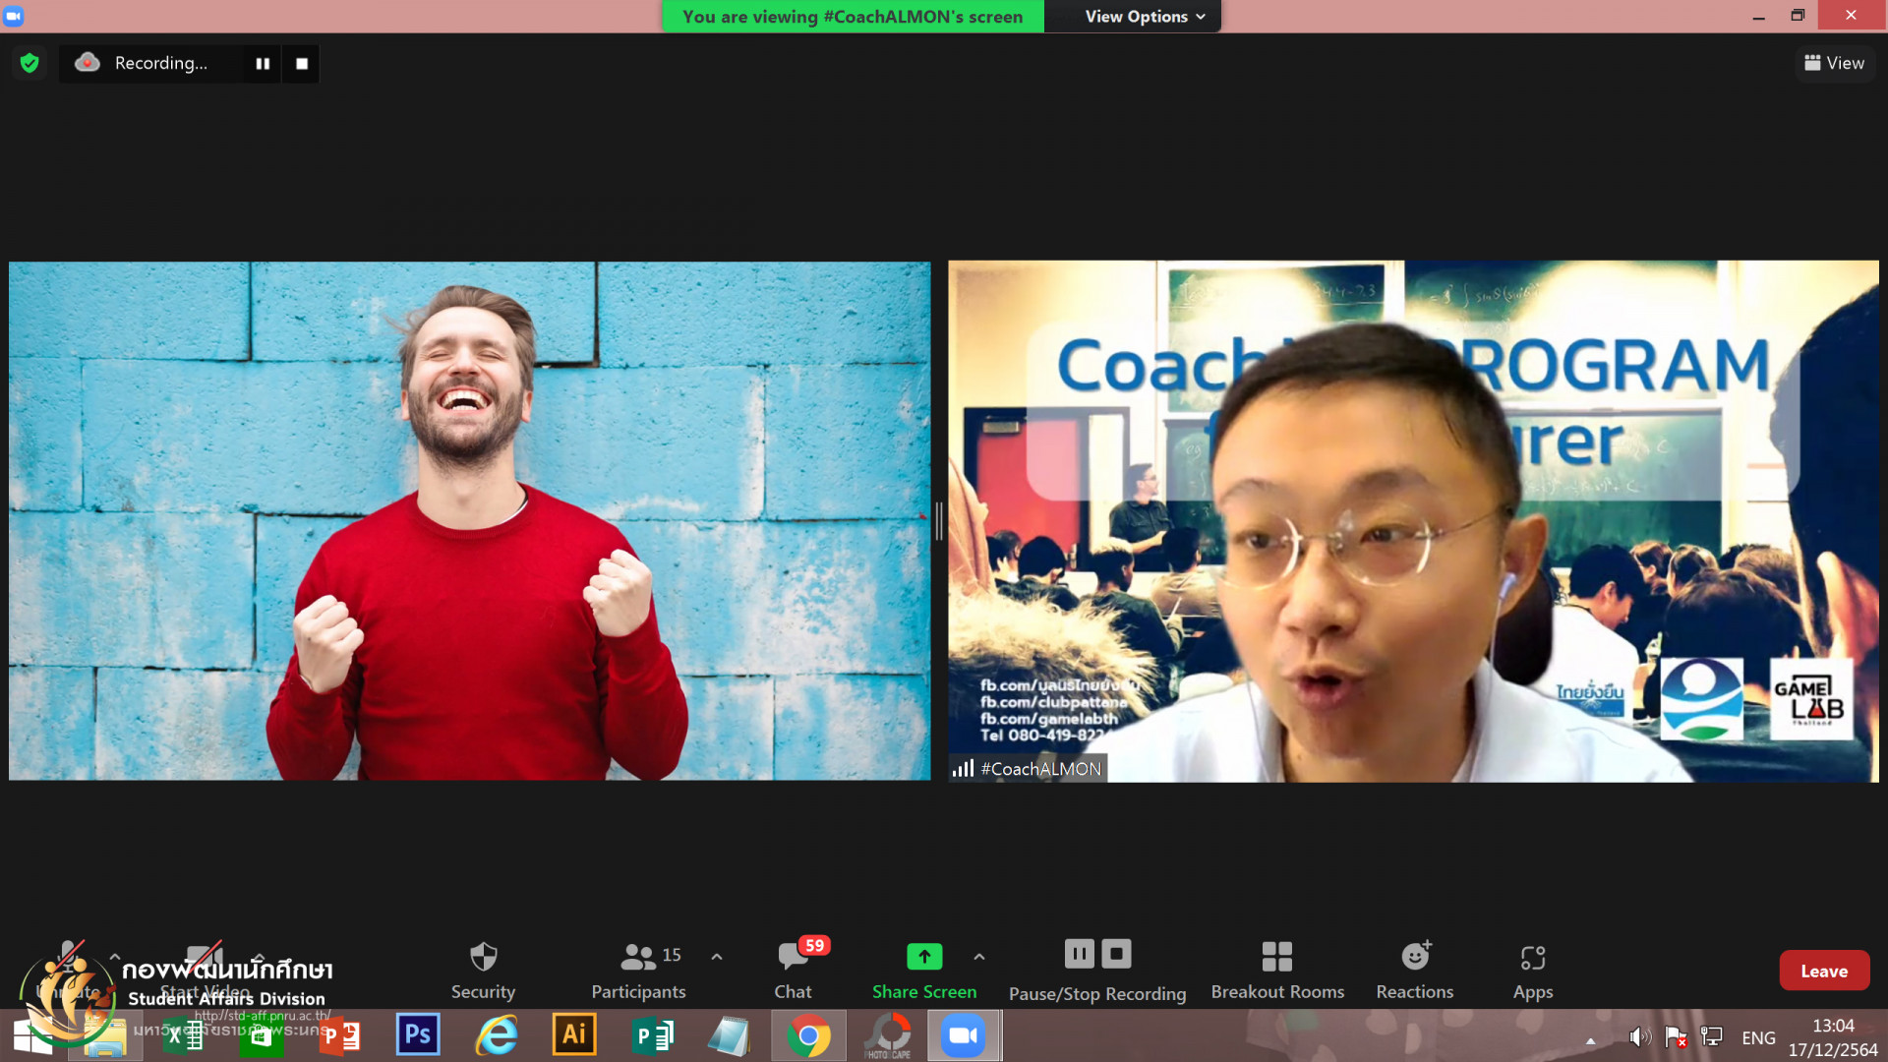
Task: Stop the recording from the top indicator
Action: tap(302, 63)
